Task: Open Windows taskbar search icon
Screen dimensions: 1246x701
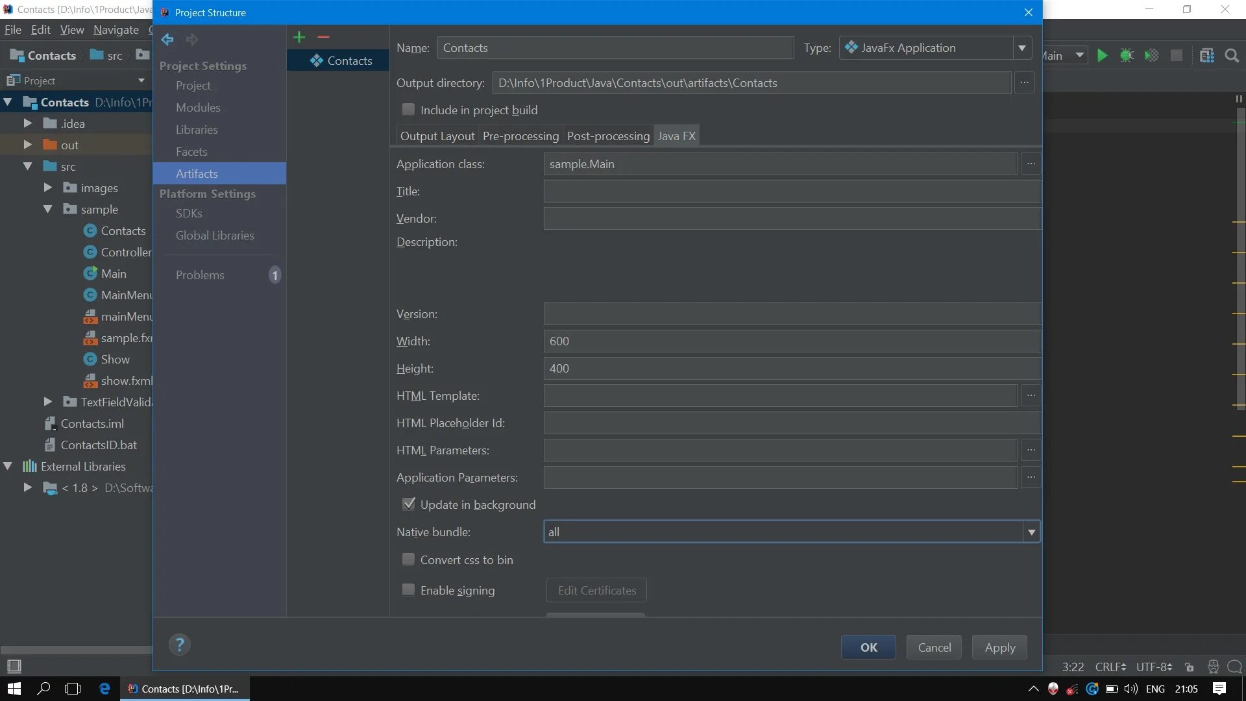Action: point(43,689)
